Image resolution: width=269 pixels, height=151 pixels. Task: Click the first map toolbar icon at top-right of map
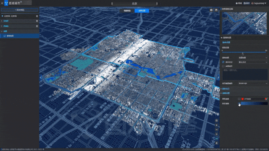pyautogui.click(x=211, y=10)
